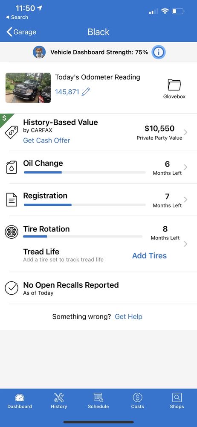Image resolution: width=197 pixels, height=427 pixels.
Task: Open the Costs tab
Action: click(x=137, y=401)
